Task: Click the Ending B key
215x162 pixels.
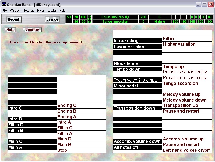Action: 82,111
